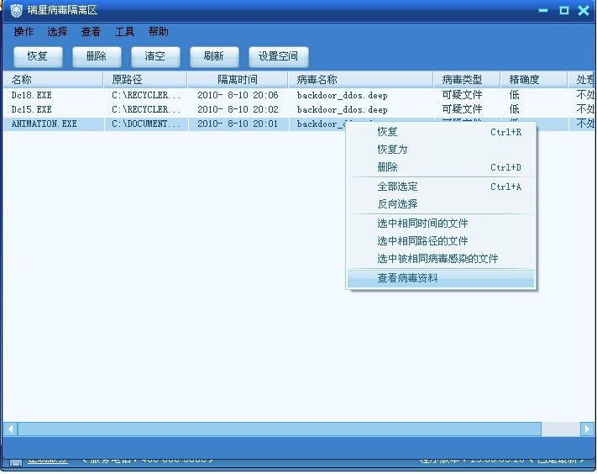Open the 操作 menu
Screen dimensions: 597x474
click(x=24, y=32)
